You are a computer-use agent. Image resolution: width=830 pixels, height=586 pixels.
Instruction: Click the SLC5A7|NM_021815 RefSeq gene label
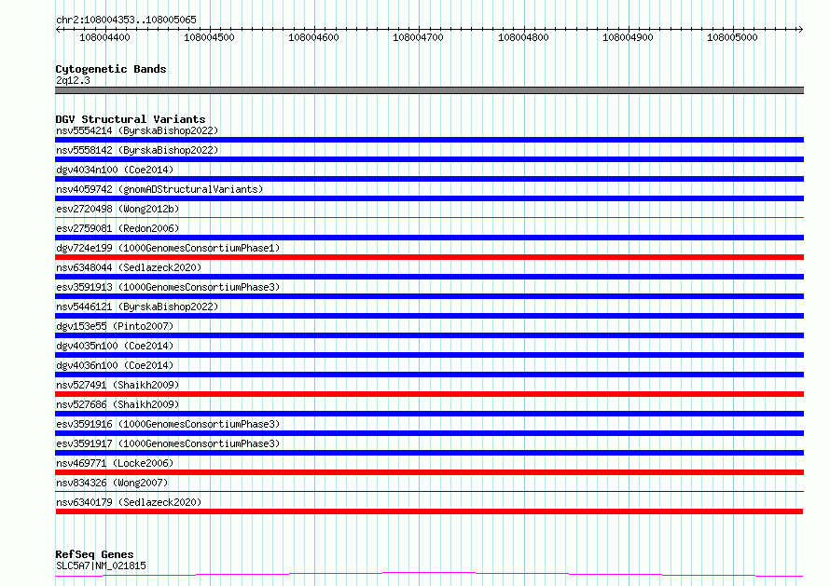[x=101, y=566]
